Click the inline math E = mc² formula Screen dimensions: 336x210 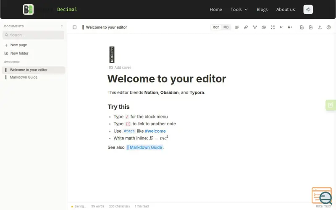click(159, 138)
